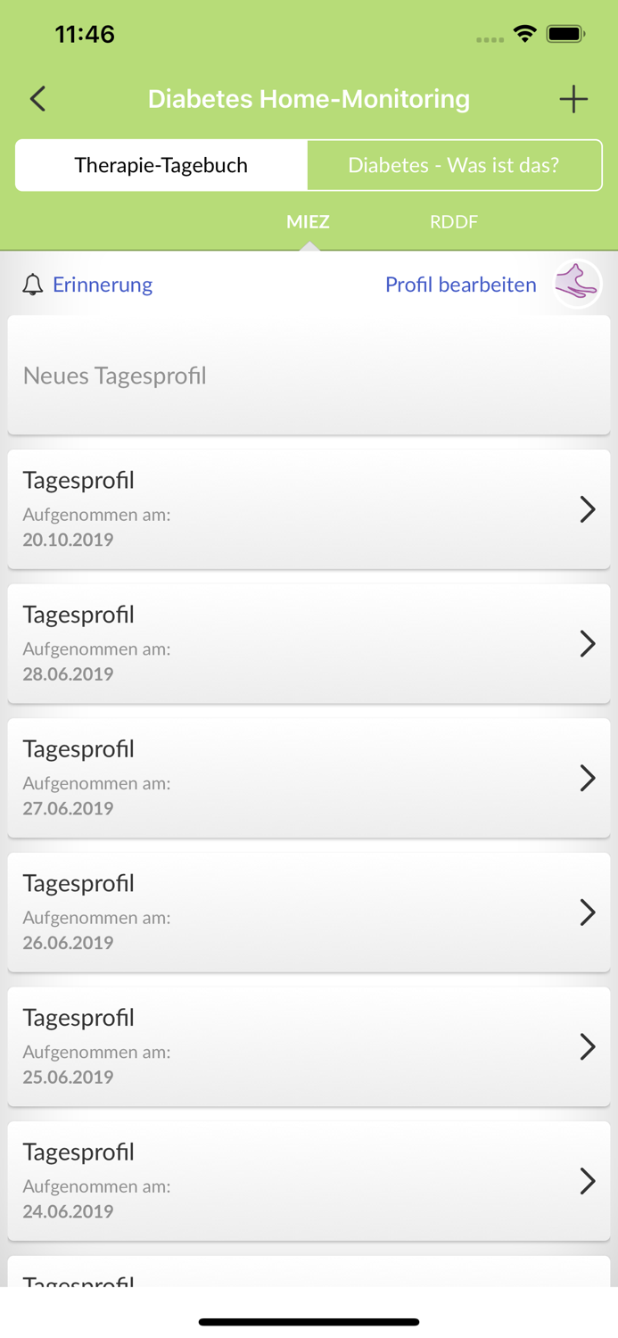Open details of the 24.06.2019 Tagesprofil

click(309, 1181)
